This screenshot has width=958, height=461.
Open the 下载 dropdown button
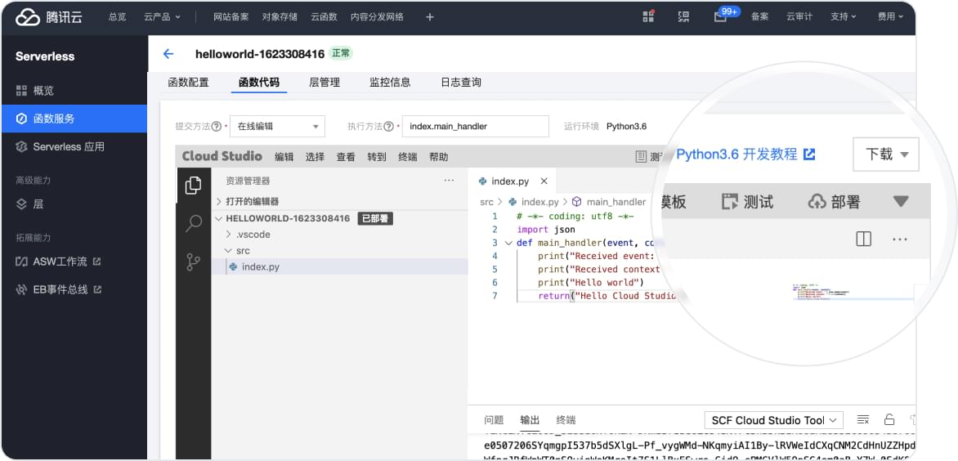tap(886, 154)
